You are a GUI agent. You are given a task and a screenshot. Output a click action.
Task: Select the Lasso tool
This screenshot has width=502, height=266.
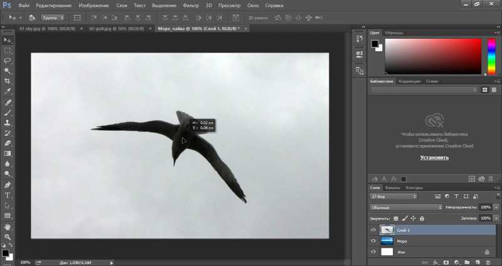point(8,61)
